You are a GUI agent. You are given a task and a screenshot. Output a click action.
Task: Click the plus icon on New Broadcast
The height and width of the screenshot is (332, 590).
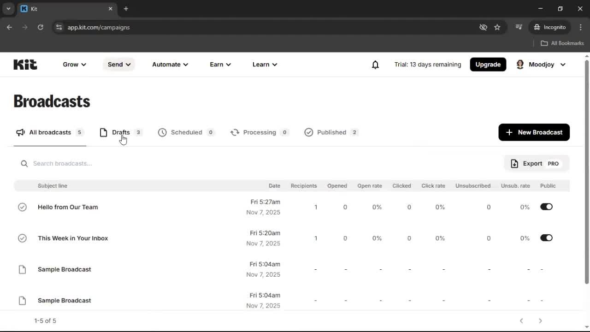pos(509,132)
